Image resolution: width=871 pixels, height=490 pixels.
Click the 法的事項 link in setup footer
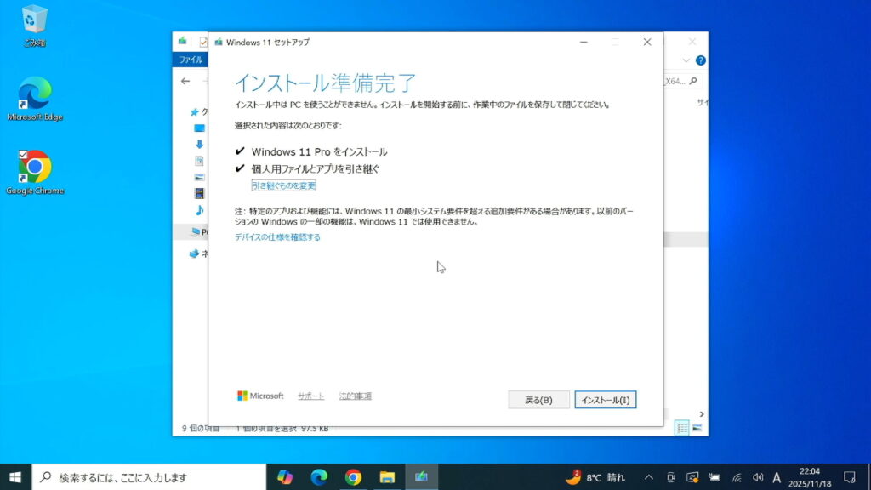(355, 396)
